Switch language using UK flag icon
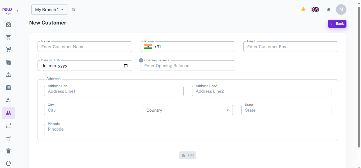Image resolution: width=361 pixels, height=168 pixels. point(315,9)
